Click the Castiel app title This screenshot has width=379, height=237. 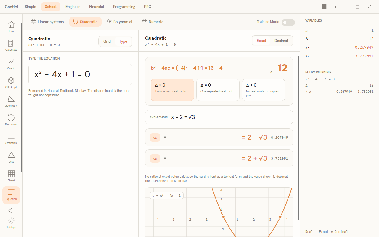pos(11,7)
